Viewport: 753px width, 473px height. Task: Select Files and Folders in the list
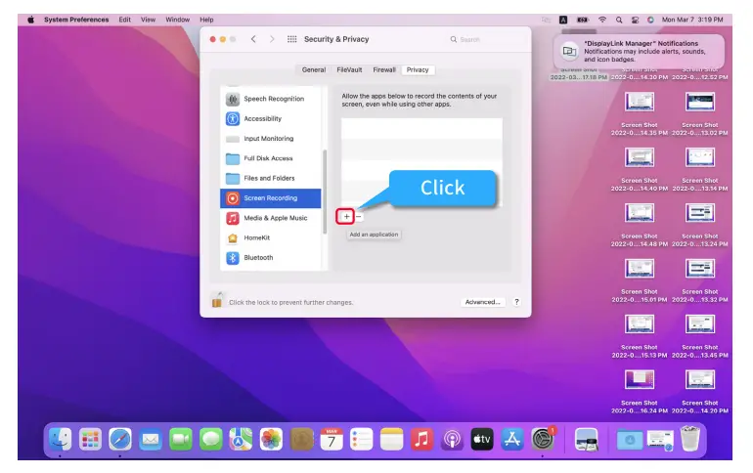(x=271, y=178)
